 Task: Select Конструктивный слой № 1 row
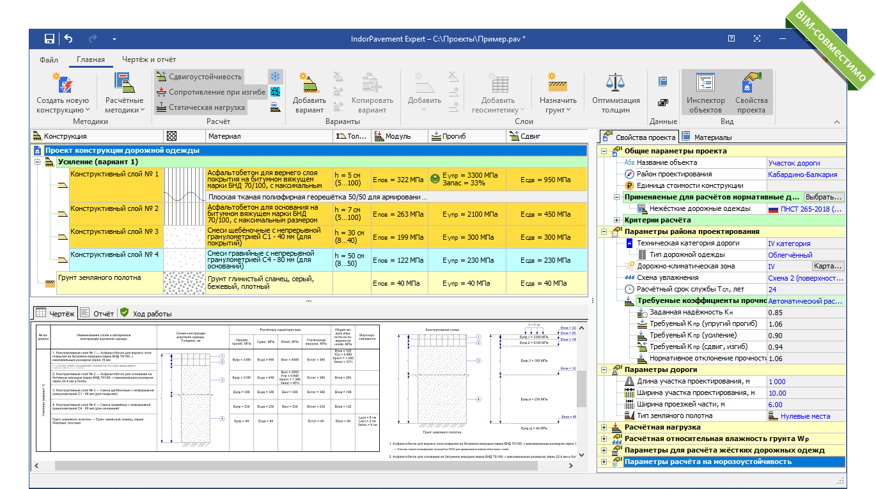click(116, 180)
